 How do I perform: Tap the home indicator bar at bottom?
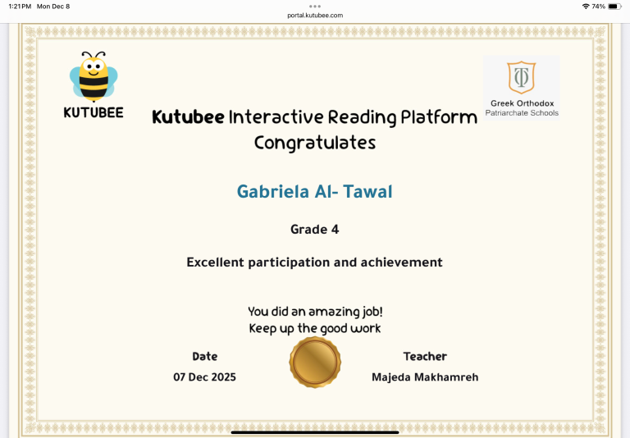pyautogui.click(x=315, y=431)
